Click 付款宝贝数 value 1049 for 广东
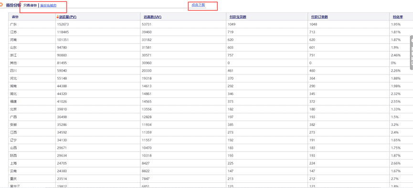The image size is (413, 188). [232, 24]
